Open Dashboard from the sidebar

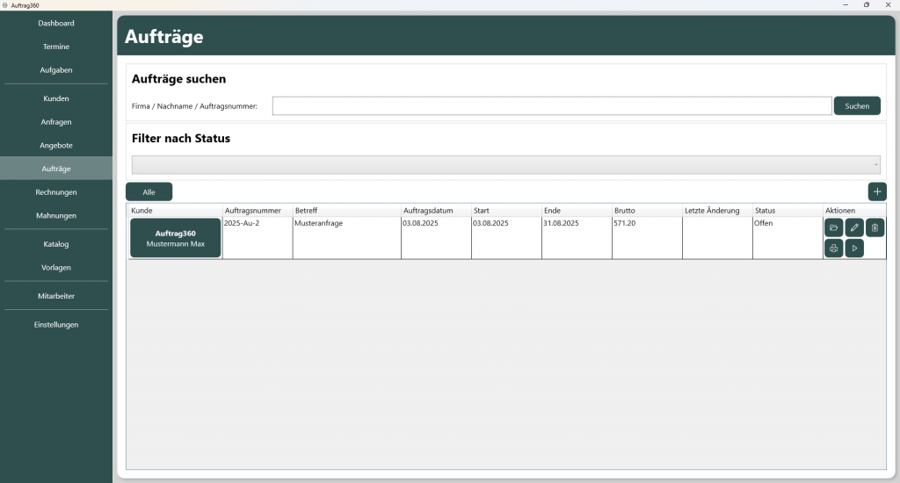click(56, 23)
